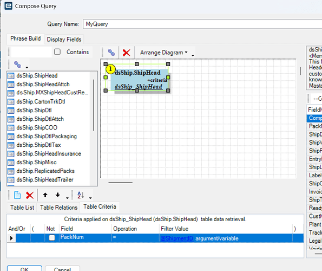Click the link icon above the table list
Screen dimensions: 322x271
pyautogui.click(x=17, y=64)
